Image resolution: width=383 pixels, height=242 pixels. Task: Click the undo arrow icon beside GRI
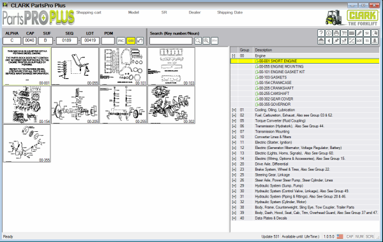tap(140, 41)
